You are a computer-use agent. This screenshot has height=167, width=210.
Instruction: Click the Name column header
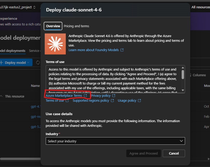point(35,86)
